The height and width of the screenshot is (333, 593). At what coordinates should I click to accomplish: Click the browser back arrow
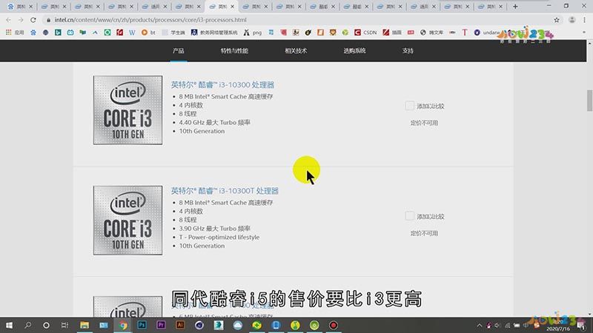click(8, 20)
